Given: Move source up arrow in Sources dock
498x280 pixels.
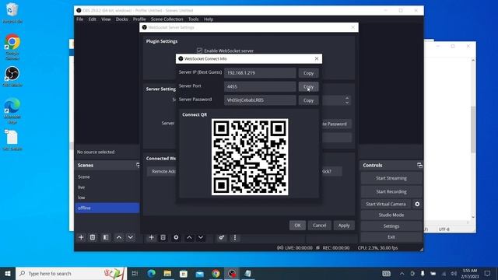Looking at the screenshot, I should 189,237.
